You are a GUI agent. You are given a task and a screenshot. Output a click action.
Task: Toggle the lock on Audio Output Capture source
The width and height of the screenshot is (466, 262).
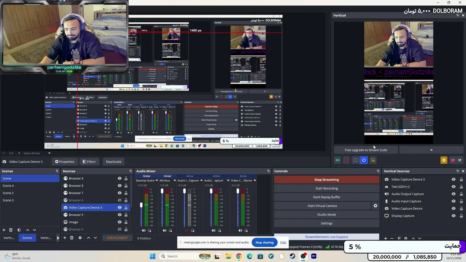pos(461,194)
